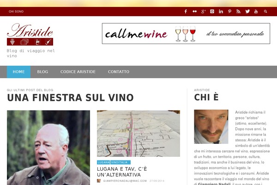Screen dimensions: 277x185
Task: Click the CHI SONO top link
Action: pyautogui.click(x=16, y=12)
